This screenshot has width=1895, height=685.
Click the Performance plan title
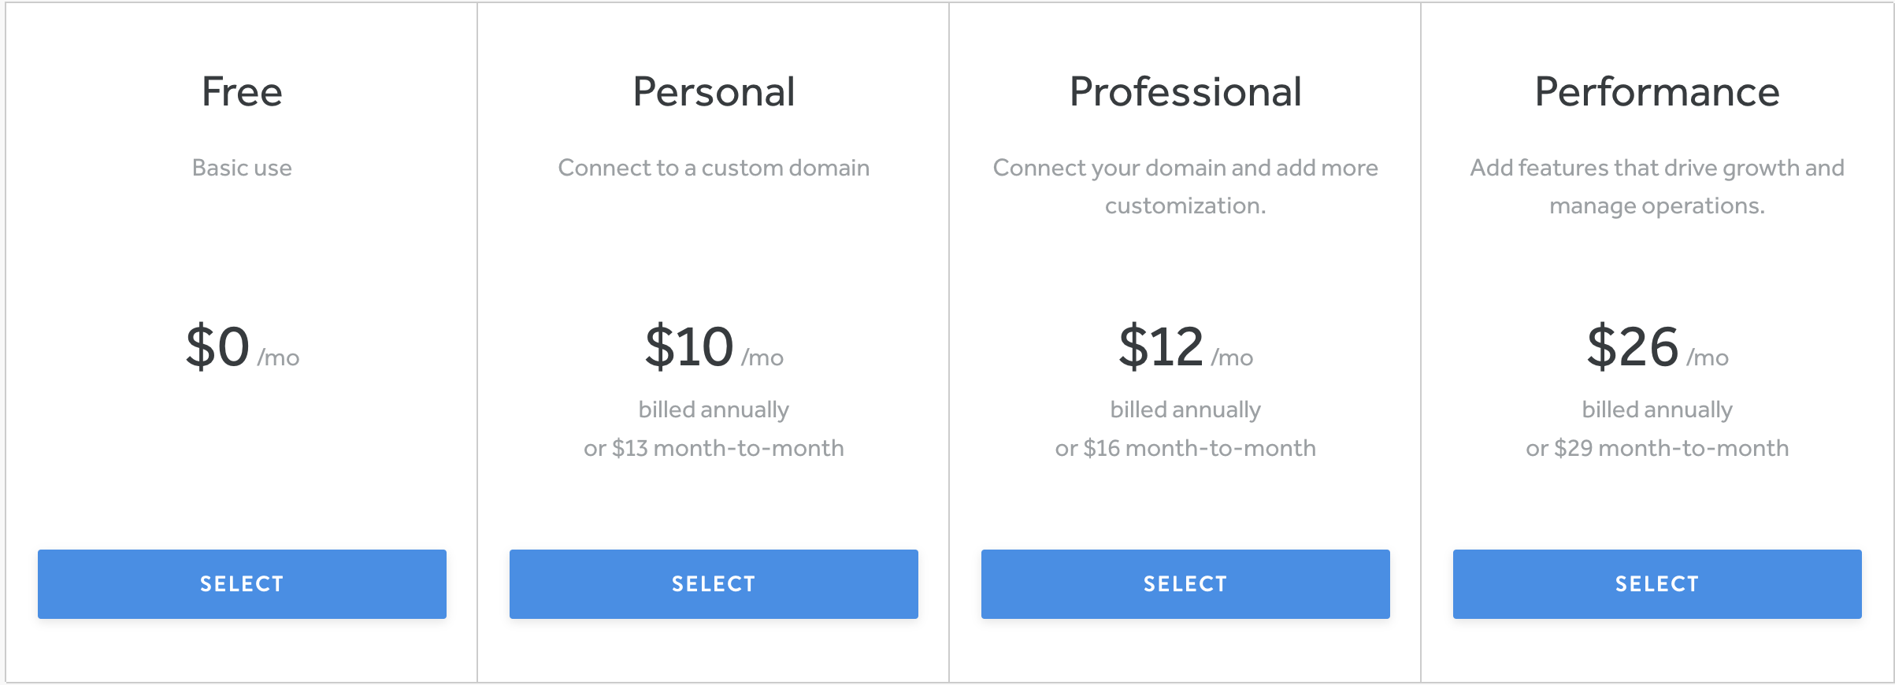1657,91
